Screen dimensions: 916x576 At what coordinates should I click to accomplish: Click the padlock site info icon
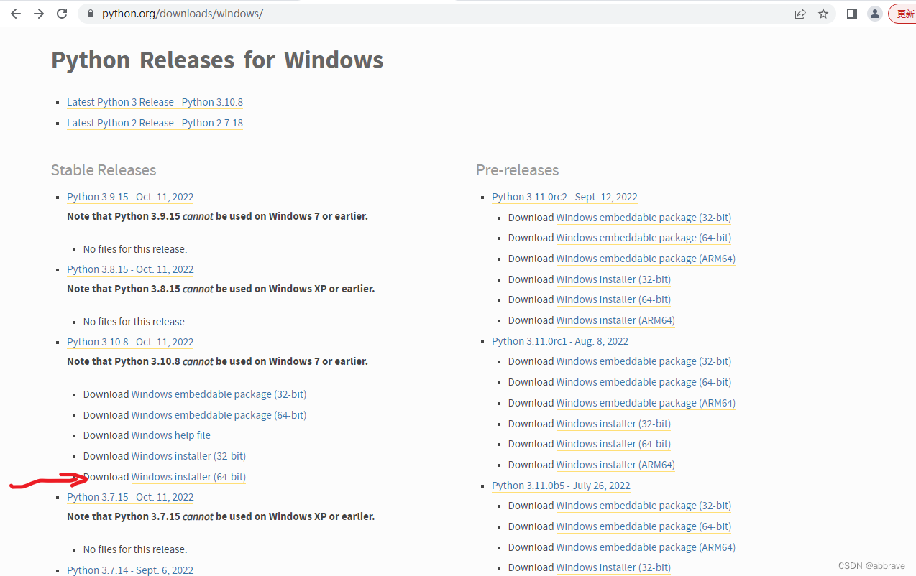pyautogui.click(x=91, y=14)
